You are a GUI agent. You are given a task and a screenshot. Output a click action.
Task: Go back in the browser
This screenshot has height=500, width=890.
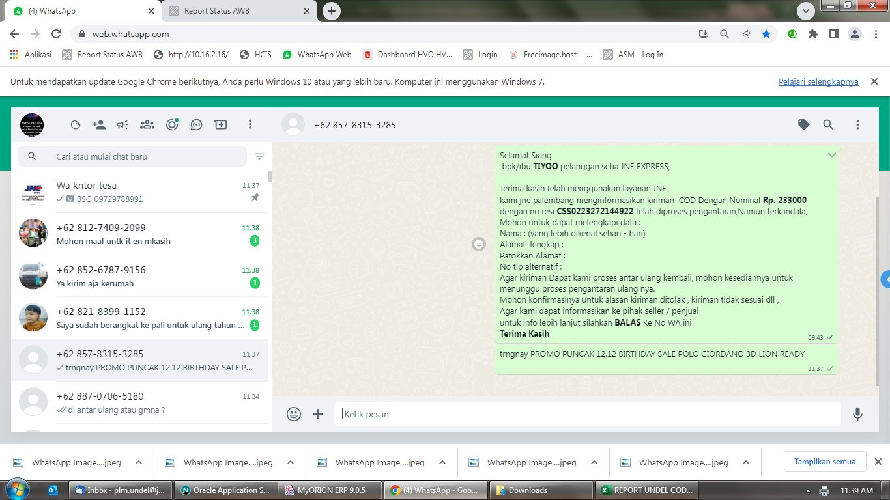(x=14, y=34)
